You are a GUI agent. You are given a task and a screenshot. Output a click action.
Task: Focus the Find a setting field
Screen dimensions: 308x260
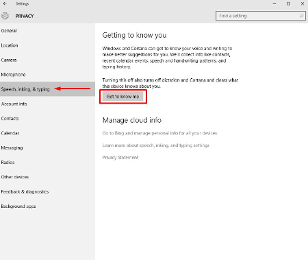click(x=261, y=16)
